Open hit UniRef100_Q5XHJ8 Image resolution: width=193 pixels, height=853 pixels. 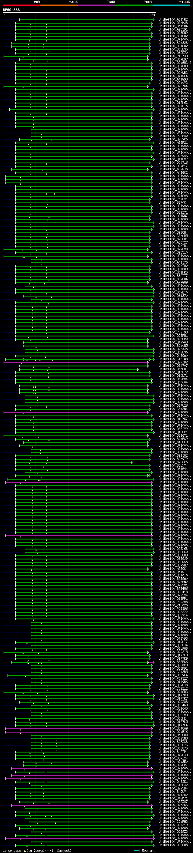click(x=173, y=23)
